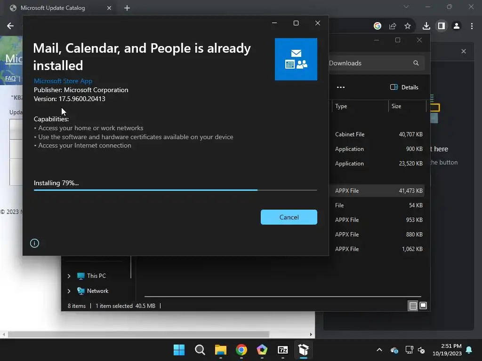Show hidden system tray icons
Image resolution: width=482 pixels, height=361 pixels.
coord(379,350)
